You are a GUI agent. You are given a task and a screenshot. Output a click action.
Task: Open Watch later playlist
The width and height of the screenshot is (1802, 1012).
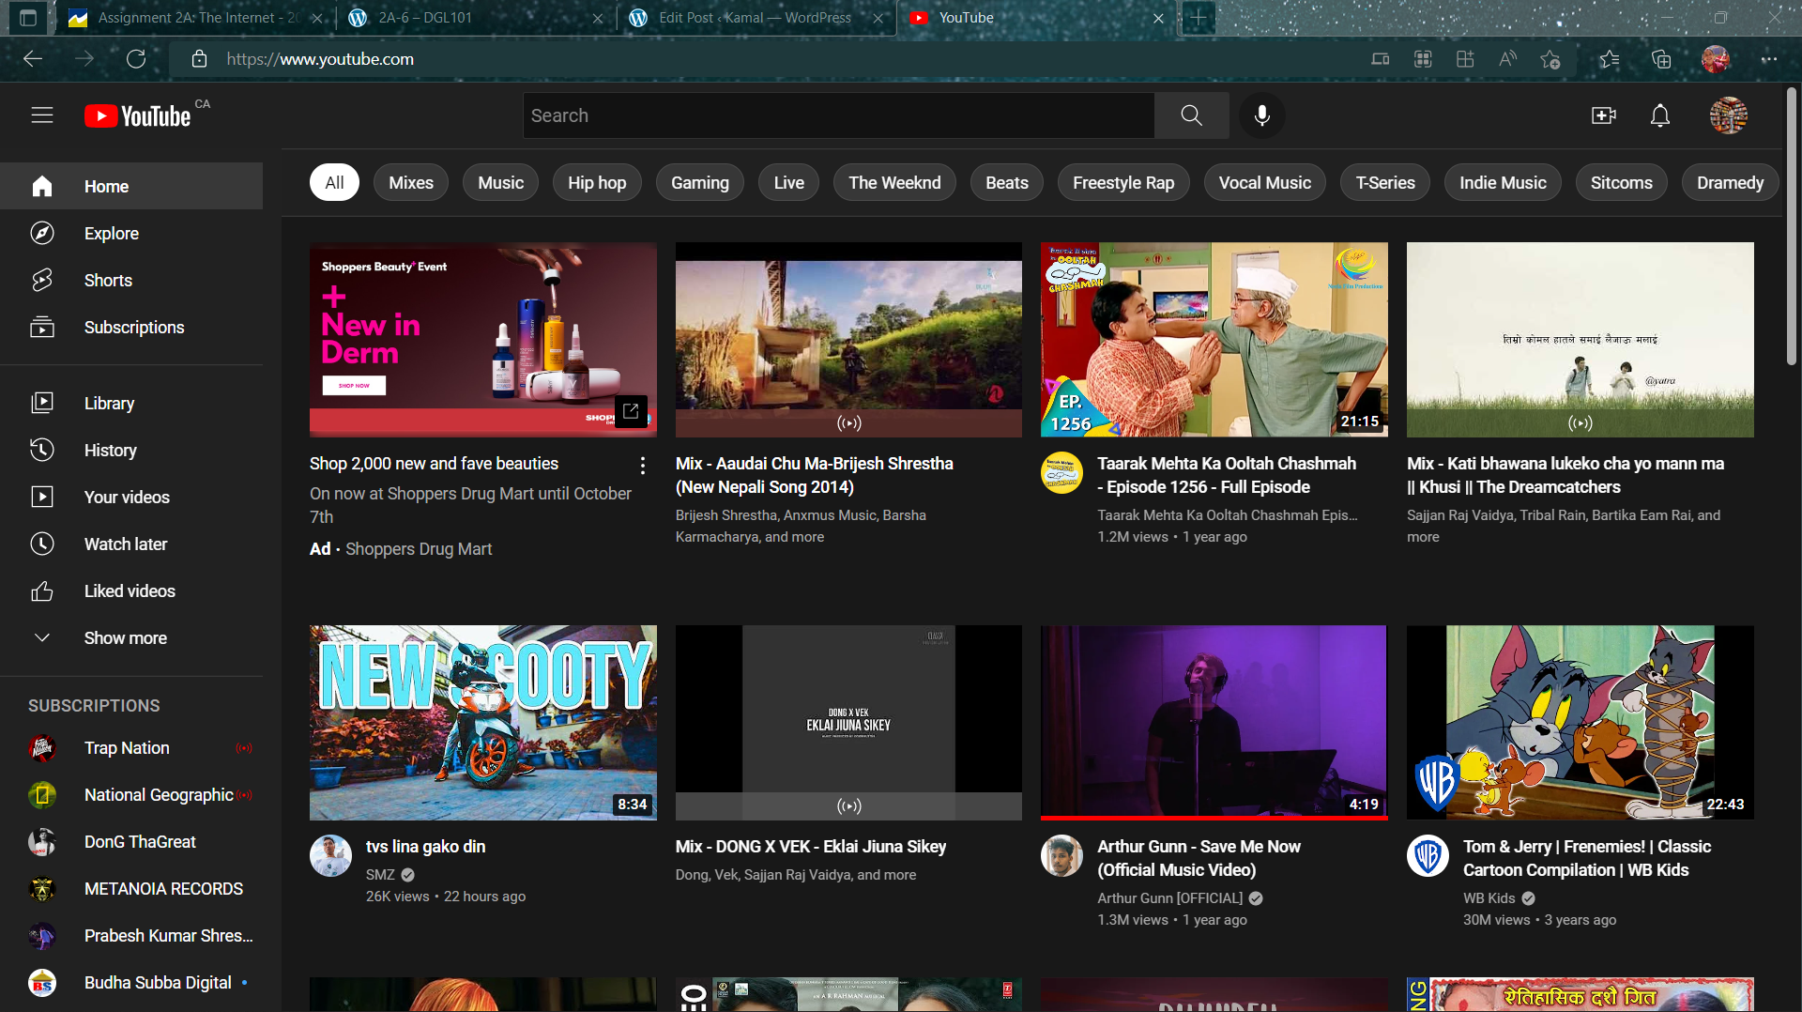131,544
